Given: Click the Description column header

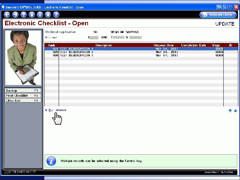Looking at the screenshot, I should click(x=104, y=45).
